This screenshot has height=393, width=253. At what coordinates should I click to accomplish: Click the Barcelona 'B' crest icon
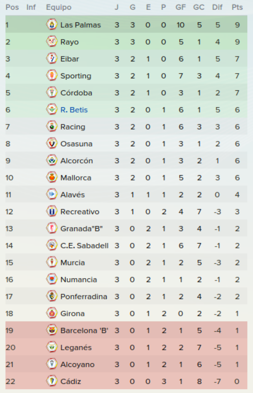(x=52, y=330)
